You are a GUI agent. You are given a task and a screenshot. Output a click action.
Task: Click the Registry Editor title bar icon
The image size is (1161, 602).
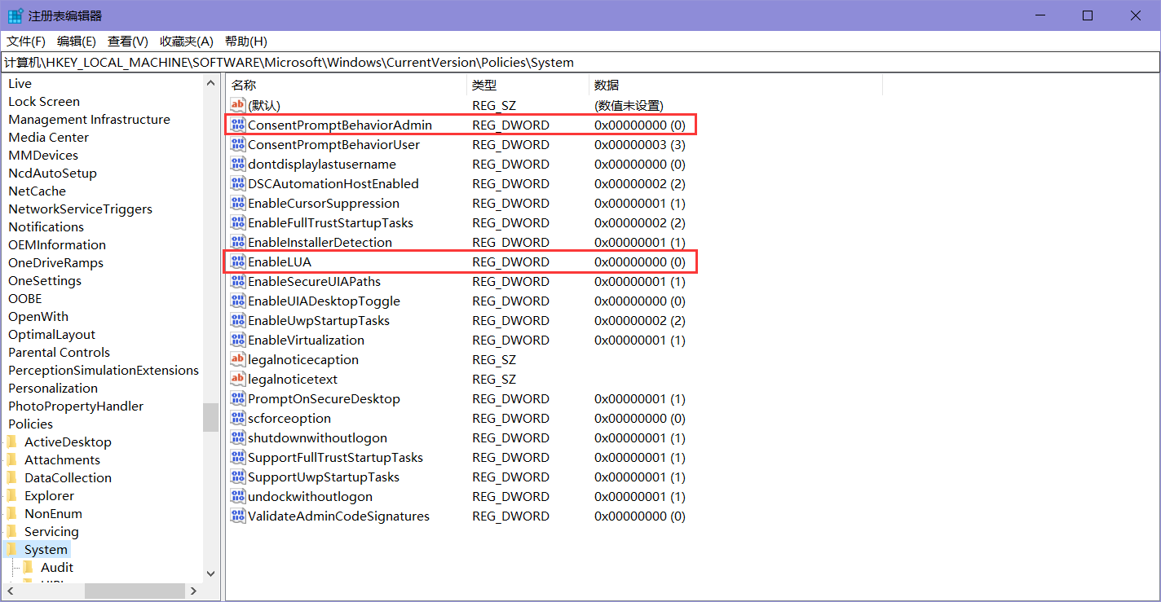[15, 15]
